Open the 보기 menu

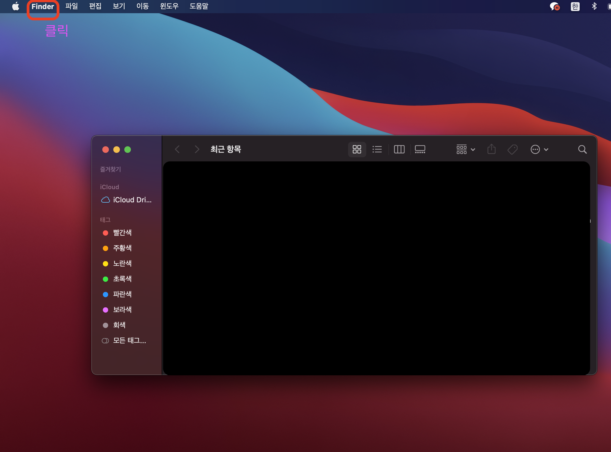(x=119, y=6)
